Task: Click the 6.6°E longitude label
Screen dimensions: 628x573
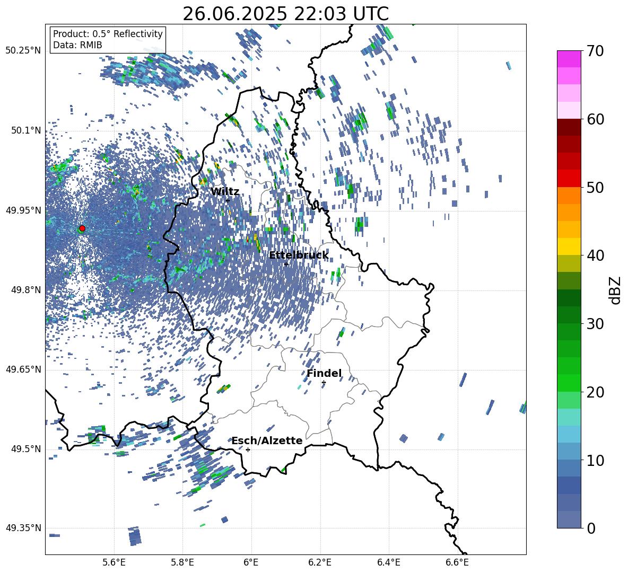Action: [x=457, y=562]
